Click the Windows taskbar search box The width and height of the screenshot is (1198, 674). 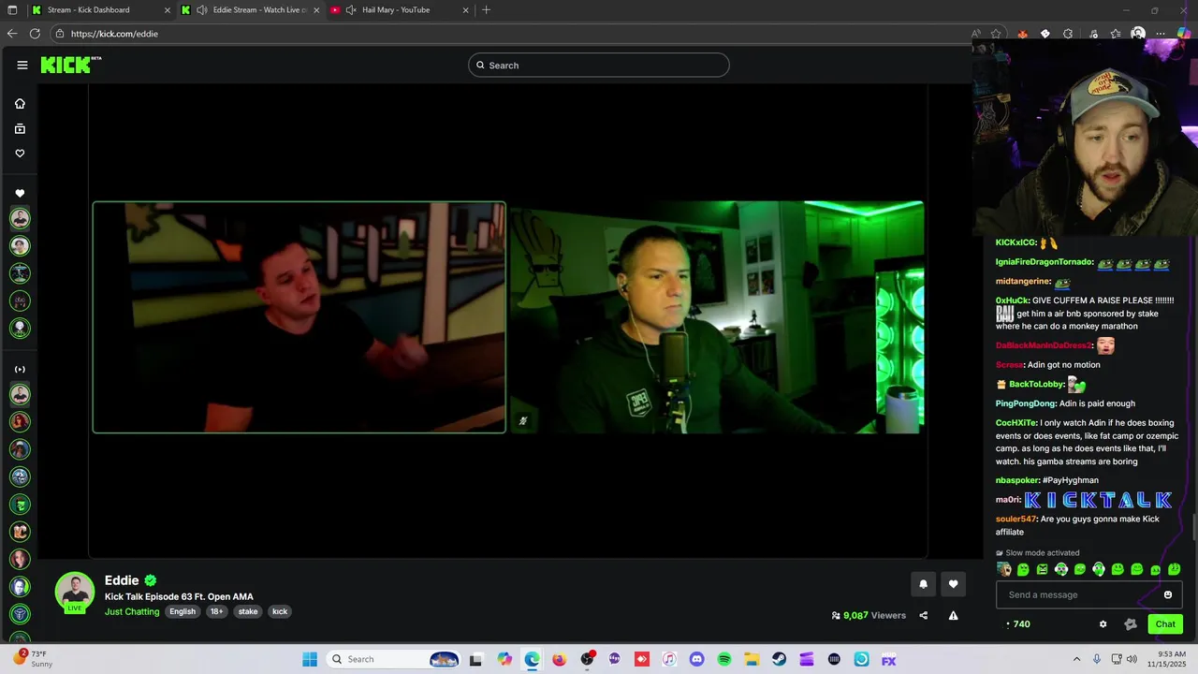[394, 659]
